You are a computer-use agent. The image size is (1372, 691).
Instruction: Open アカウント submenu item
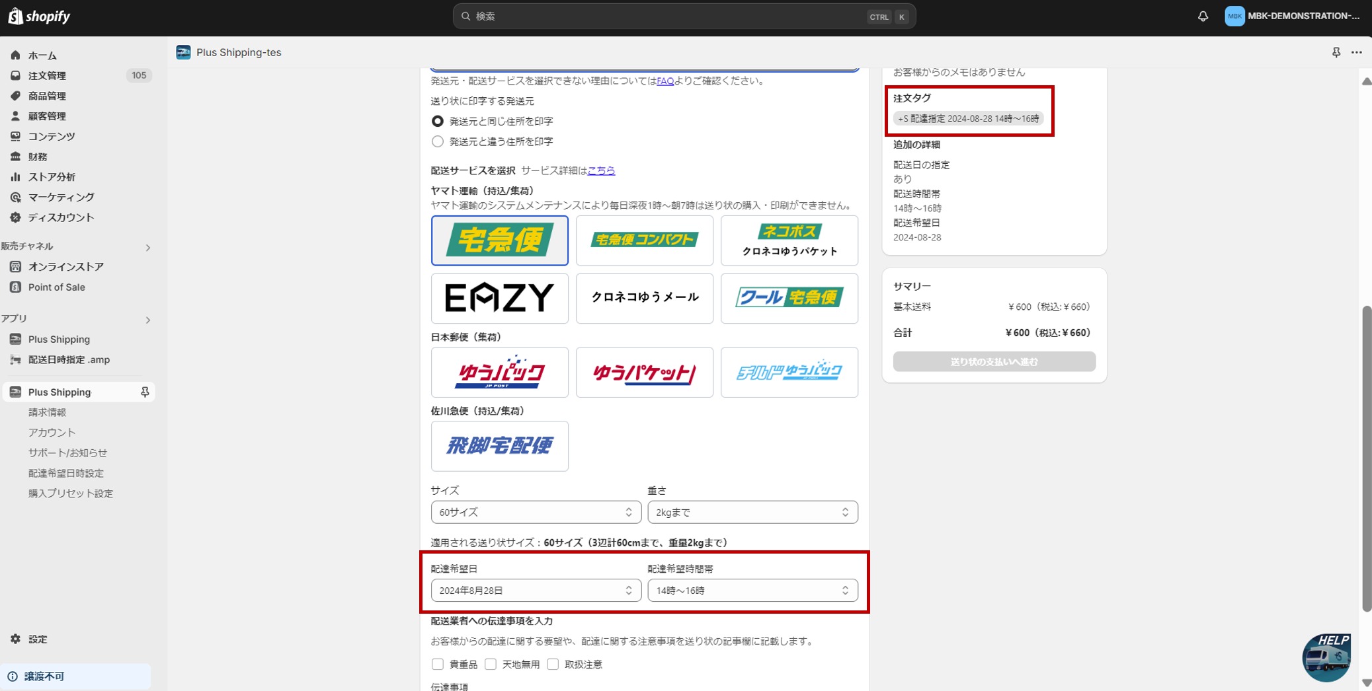pos(52,433)
